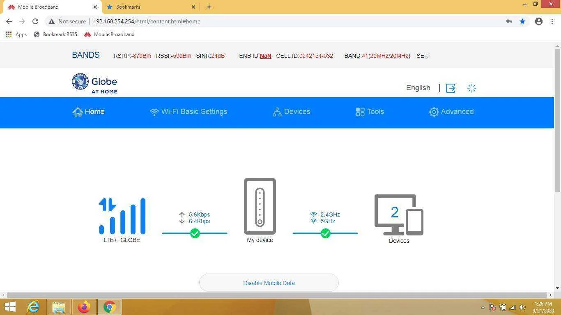
Task: Open Firefox from the taskbar
Action: coord(84,307)
